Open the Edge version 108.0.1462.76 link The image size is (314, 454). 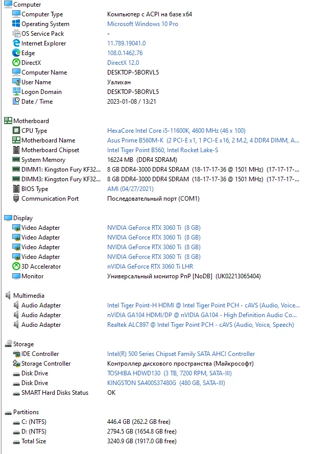125,53
